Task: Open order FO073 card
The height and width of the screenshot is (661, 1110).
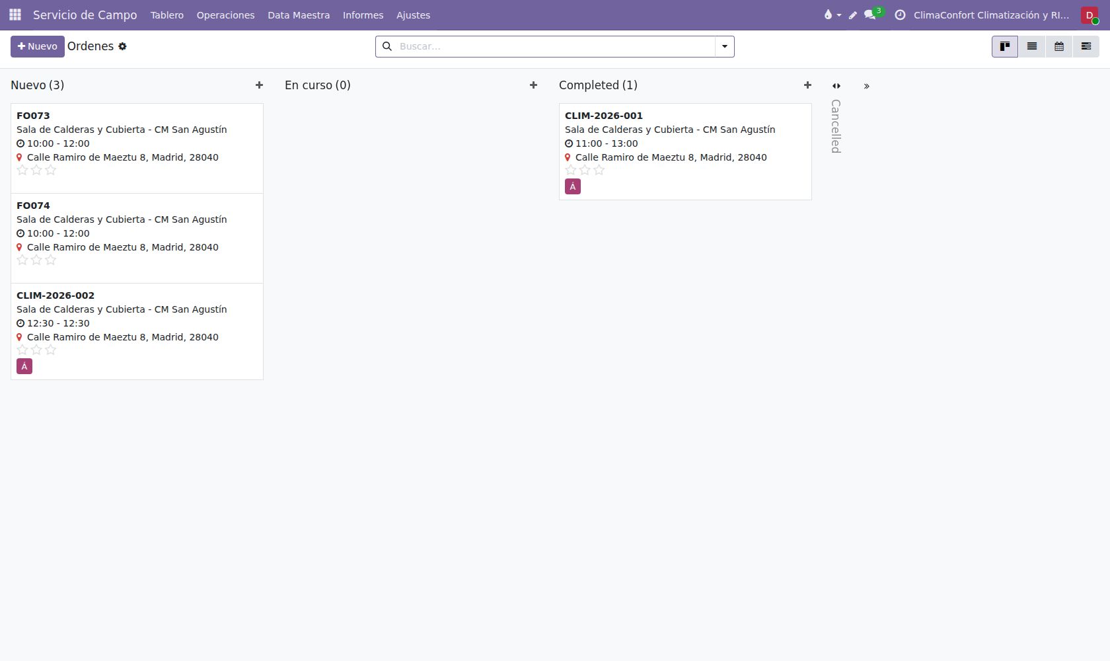Action: pos(137,148)
